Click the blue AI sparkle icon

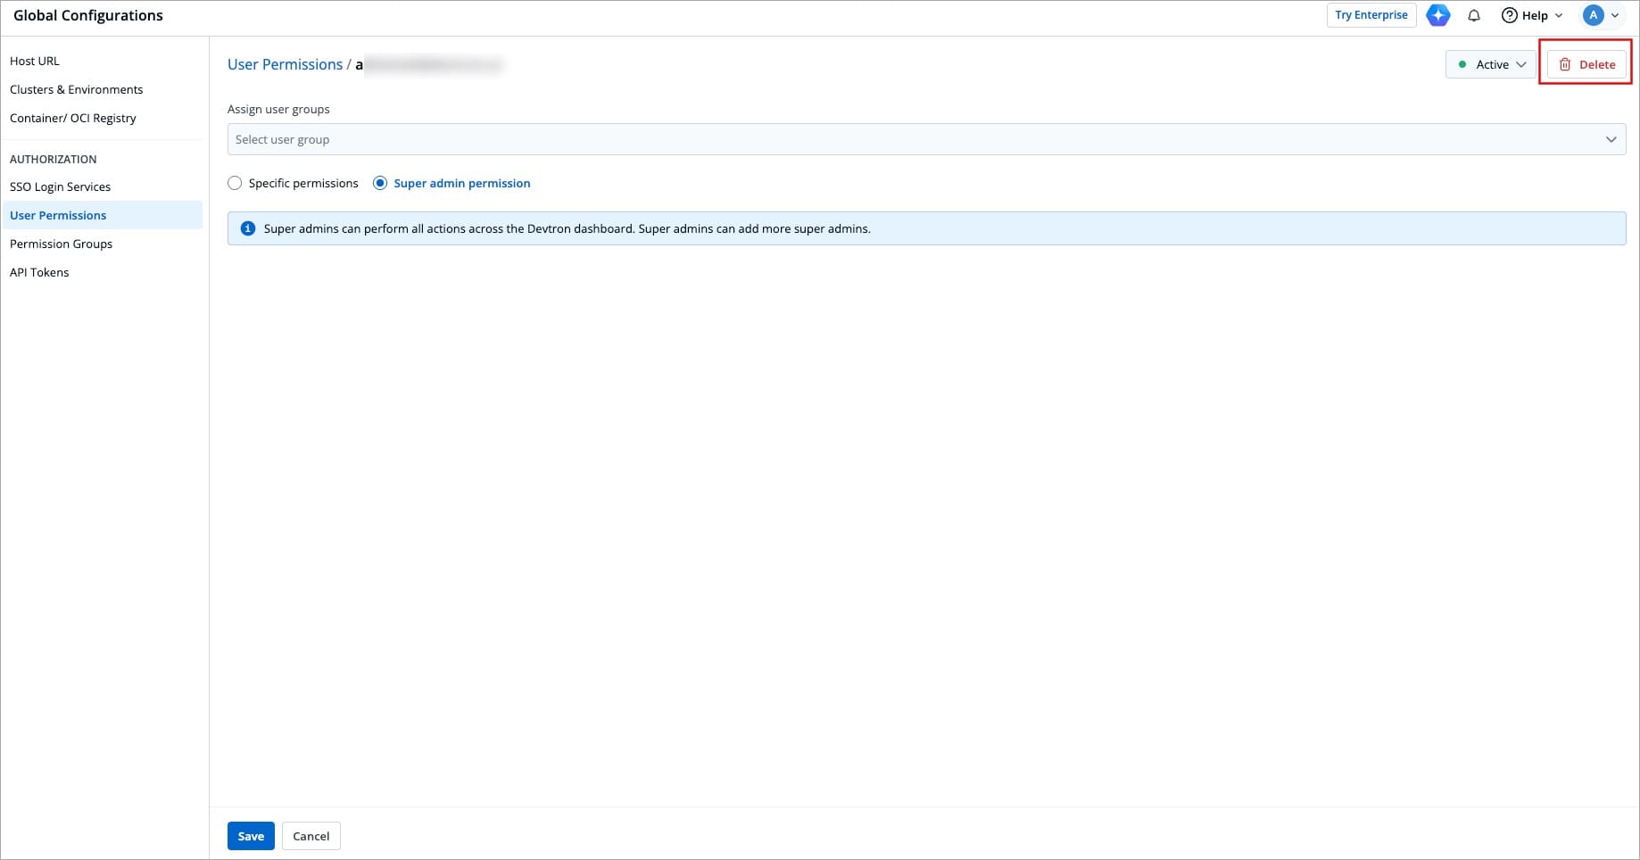click(1437, 15)
